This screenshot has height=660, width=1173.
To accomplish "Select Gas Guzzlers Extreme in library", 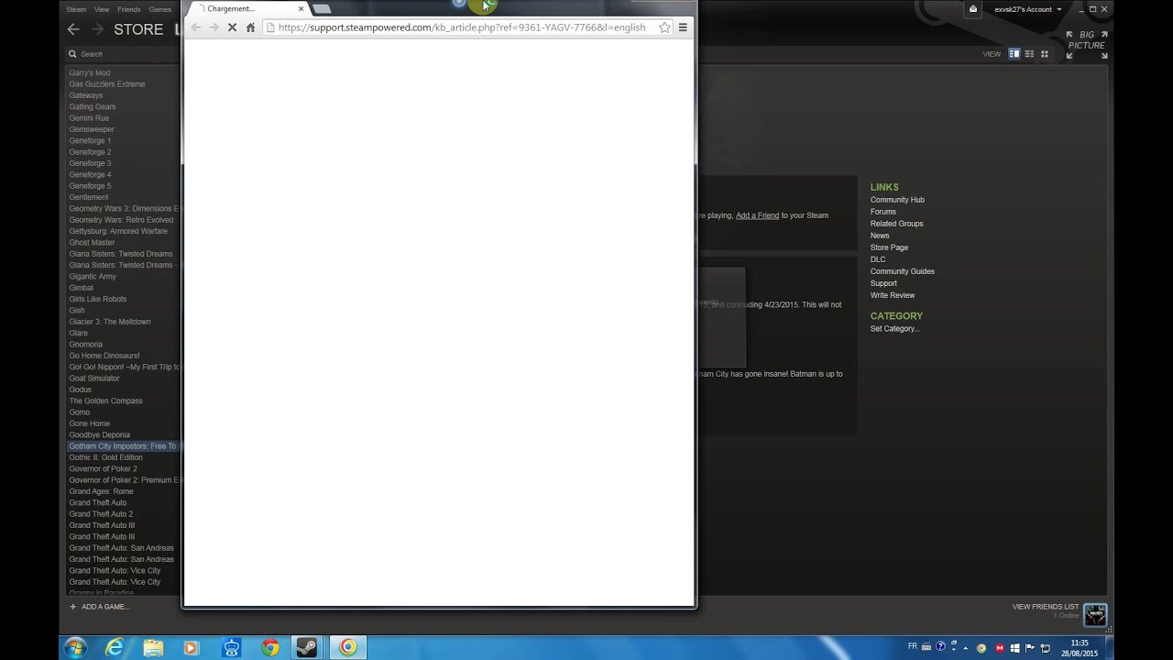I will coord(107,84).
